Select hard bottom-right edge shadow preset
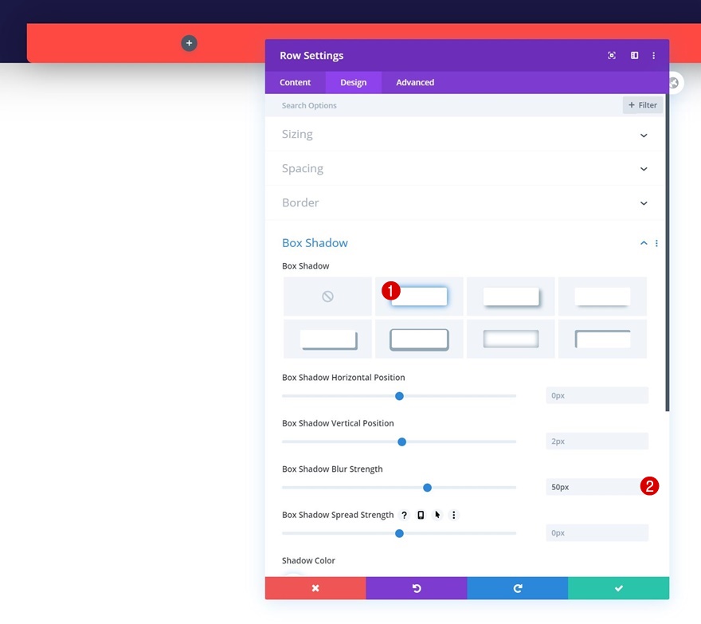Screen dimensions: 701x624 327,339
